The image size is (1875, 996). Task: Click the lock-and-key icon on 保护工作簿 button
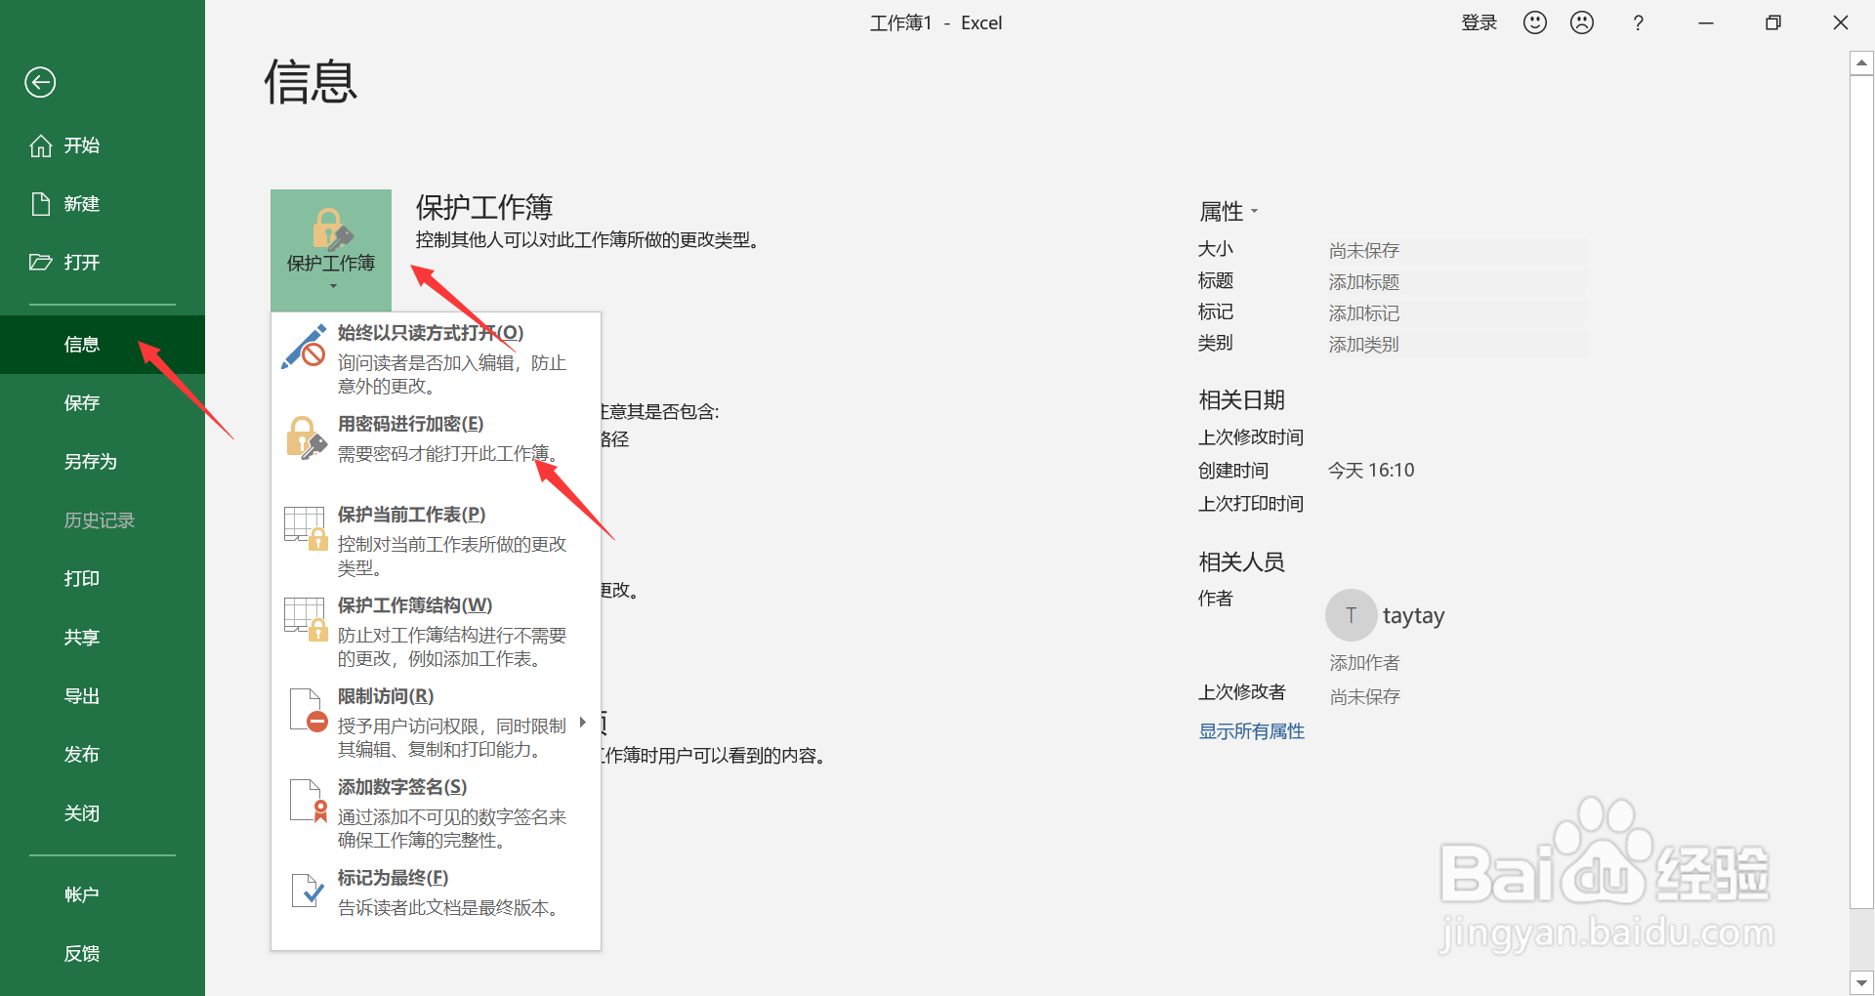331,229
